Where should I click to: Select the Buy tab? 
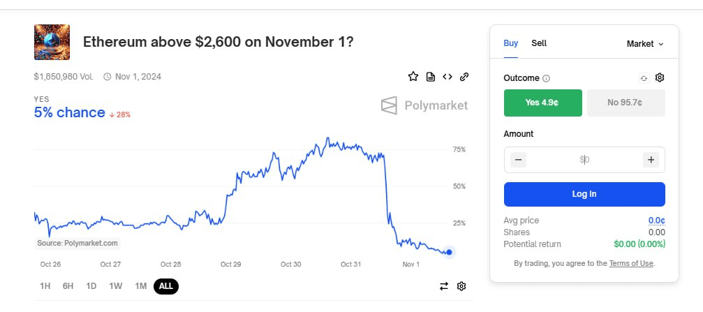click(x=510, y=43)
